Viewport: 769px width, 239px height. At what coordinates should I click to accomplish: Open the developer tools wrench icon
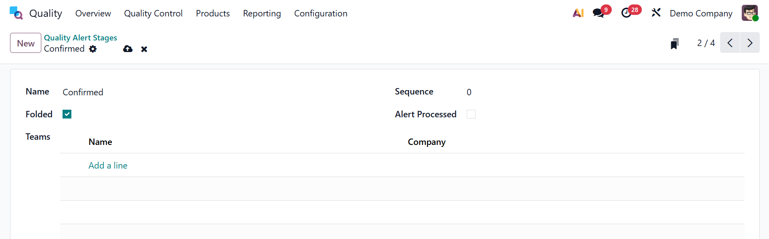pyautogui.click(x=656, y=13)
